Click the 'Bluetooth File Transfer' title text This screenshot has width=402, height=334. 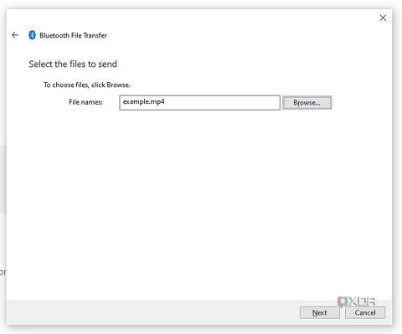pyautogui.click(x=73, y=35)
